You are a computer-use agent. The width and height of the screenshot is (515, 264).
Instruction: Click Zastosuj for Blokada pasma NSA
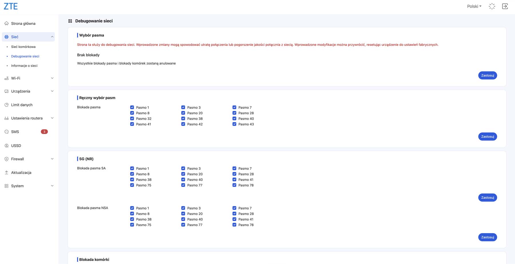[x=487, y=237]
